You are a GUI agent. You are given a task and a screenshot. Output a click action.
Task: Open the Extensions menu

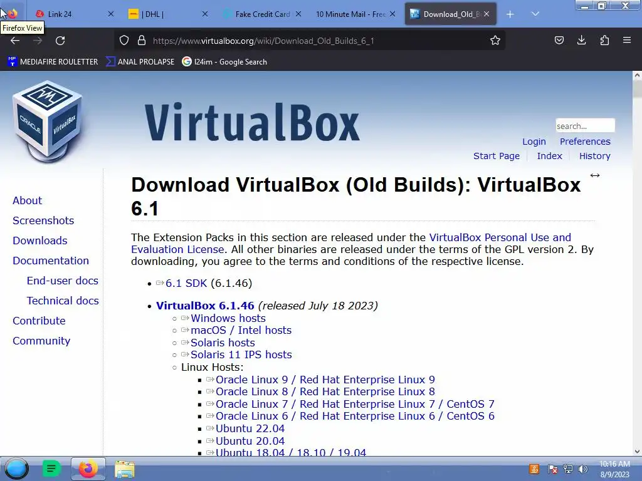coord(604,41)
